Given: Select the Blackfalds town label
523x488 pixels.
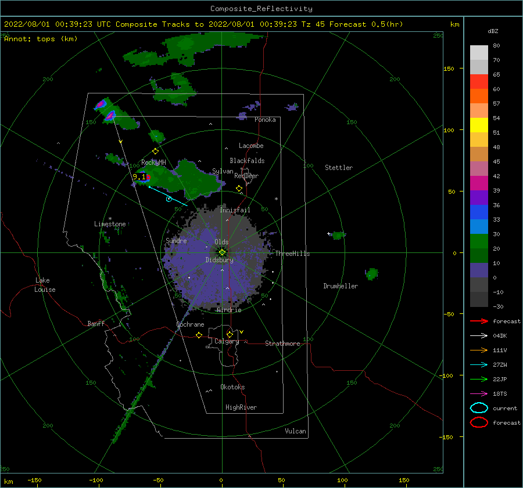Looking at the screenshot, I should coord(247,161).
